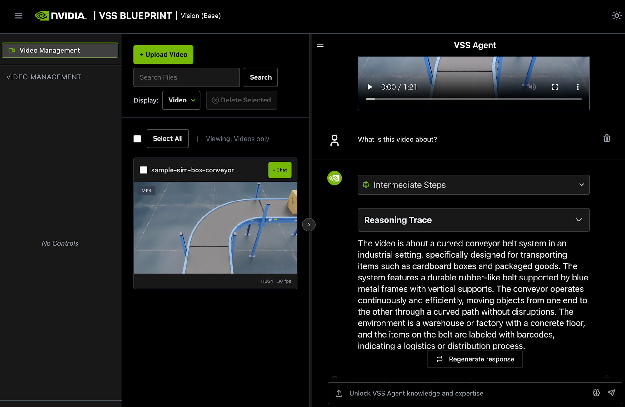The height and width of the screenshot is (407, 625).
Task: Expand the Intermediate Steps section
Action: [474, 185]
